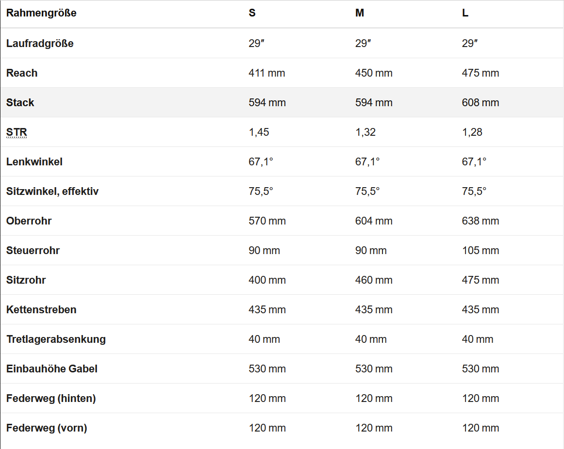Click the Einbauhöhe Gabel row label
Image resolution: width=564 pixels, height=449 pixels.
(52, 369)
